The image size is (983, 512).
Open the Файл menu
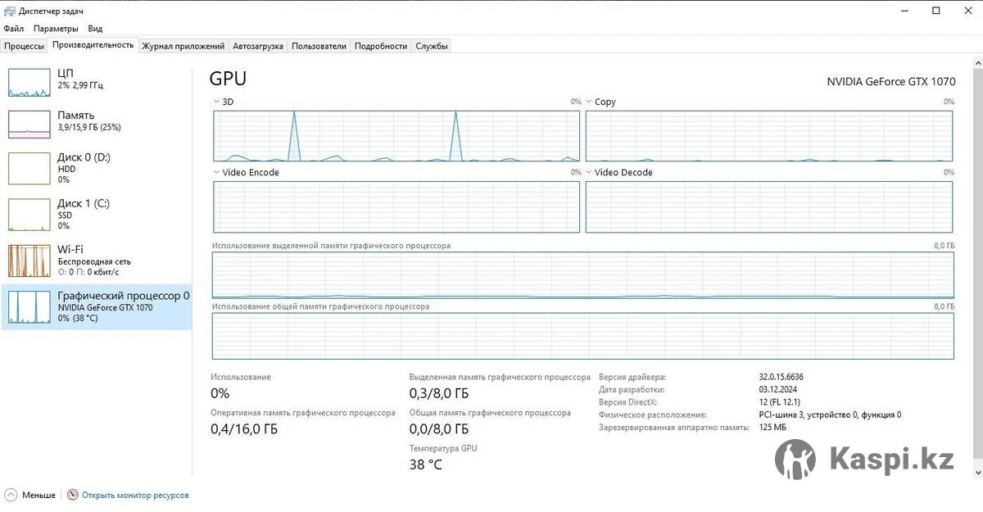click(x=13, y=29)
